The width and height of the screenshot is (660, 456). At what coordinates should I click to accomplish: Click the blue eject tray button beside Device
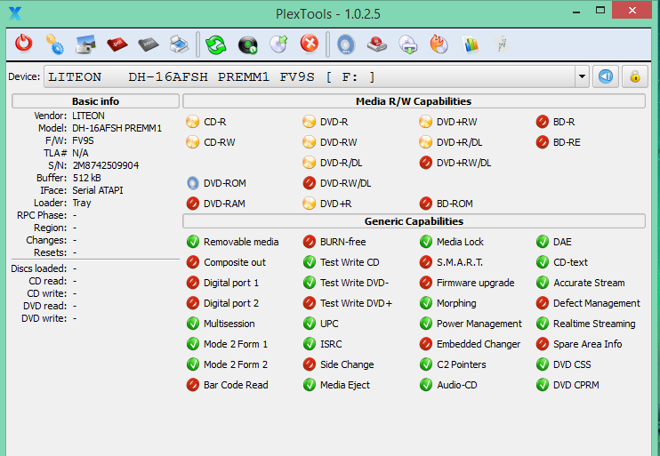click(x=606, y=76)
